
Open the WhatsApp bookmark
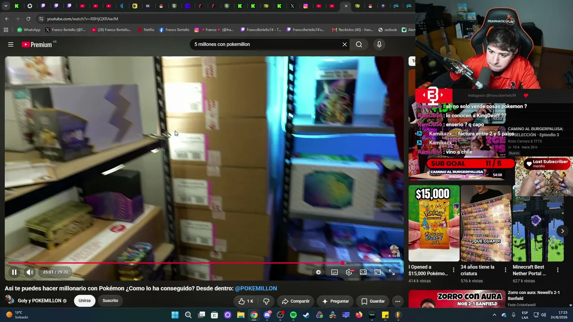click(x=29, y=30)
